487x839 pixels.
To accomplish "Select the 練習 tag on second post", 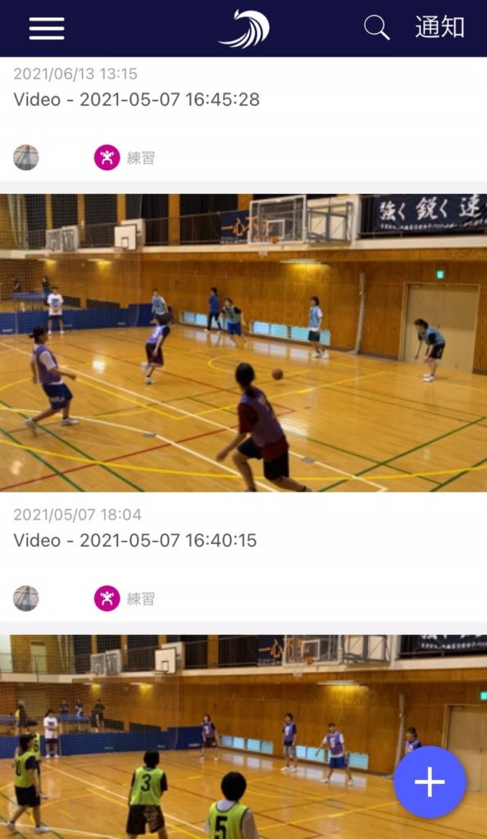I will (x=141, y=599).
